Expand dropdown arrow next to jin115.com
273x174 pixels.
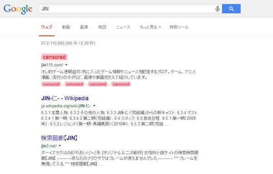[x=66, y=65]
